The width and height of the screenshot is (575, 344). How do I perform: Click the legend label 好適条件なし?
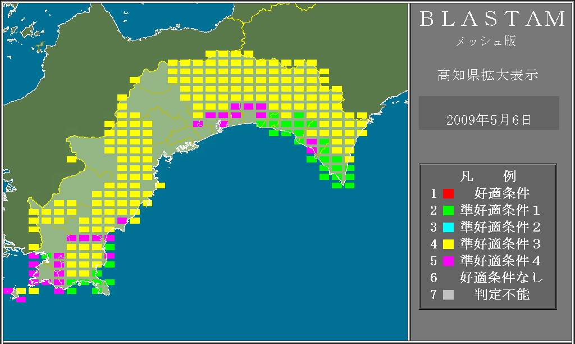click(501, 278)
